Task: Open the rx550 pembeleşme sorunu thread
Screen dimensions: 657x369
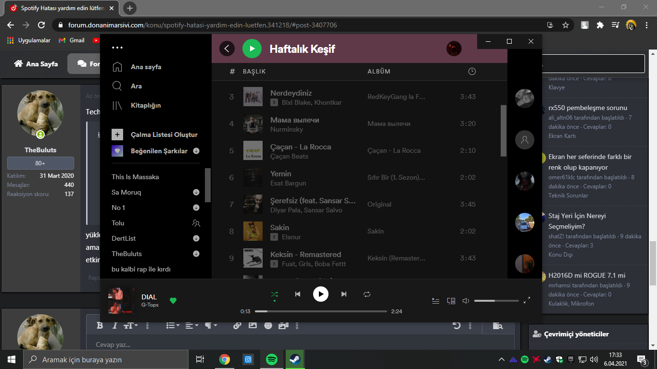Action: coord(588,108)
